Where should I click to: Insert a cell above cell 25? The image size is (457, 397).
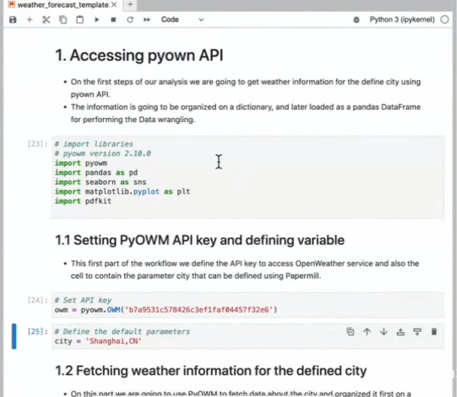pos(400,332)
